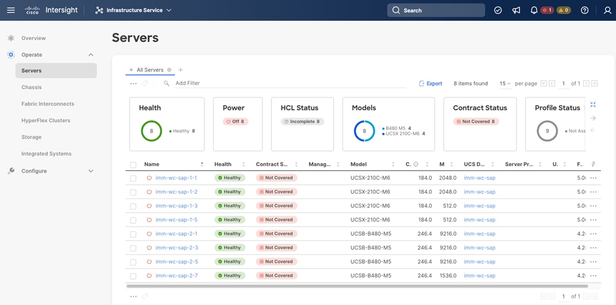This screenshot has width=616, height=305.
Task: Open the help question mark icon
Action: pos(585,10)
